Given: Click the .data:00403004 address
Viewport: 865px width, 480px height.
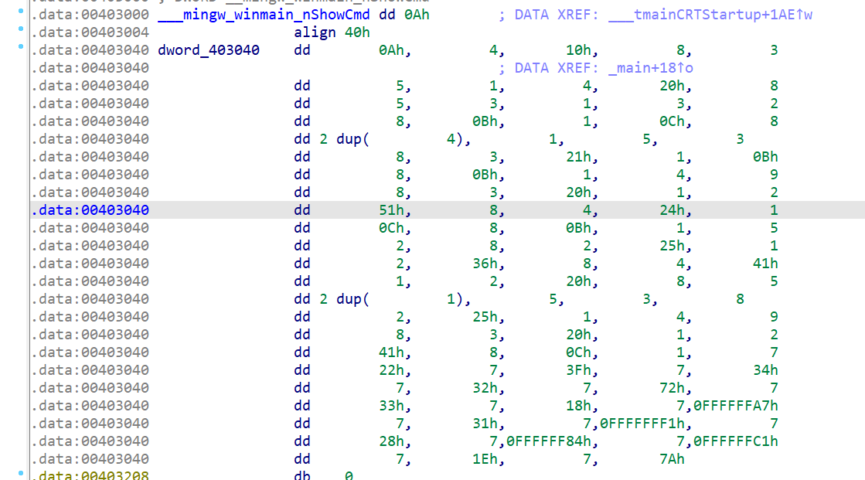Looking at the screenshot, I should coord(90,32).
